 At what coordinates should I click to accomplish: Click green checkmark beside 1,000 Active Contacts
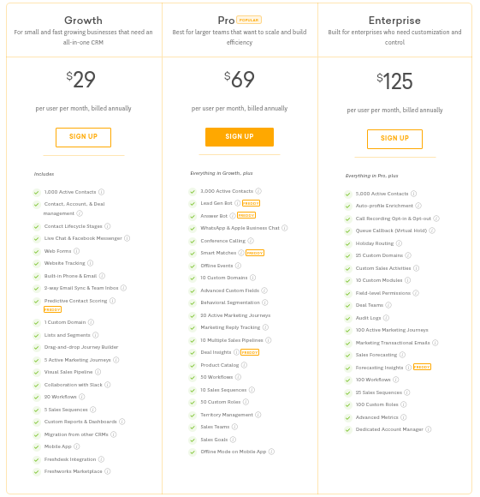37,193
